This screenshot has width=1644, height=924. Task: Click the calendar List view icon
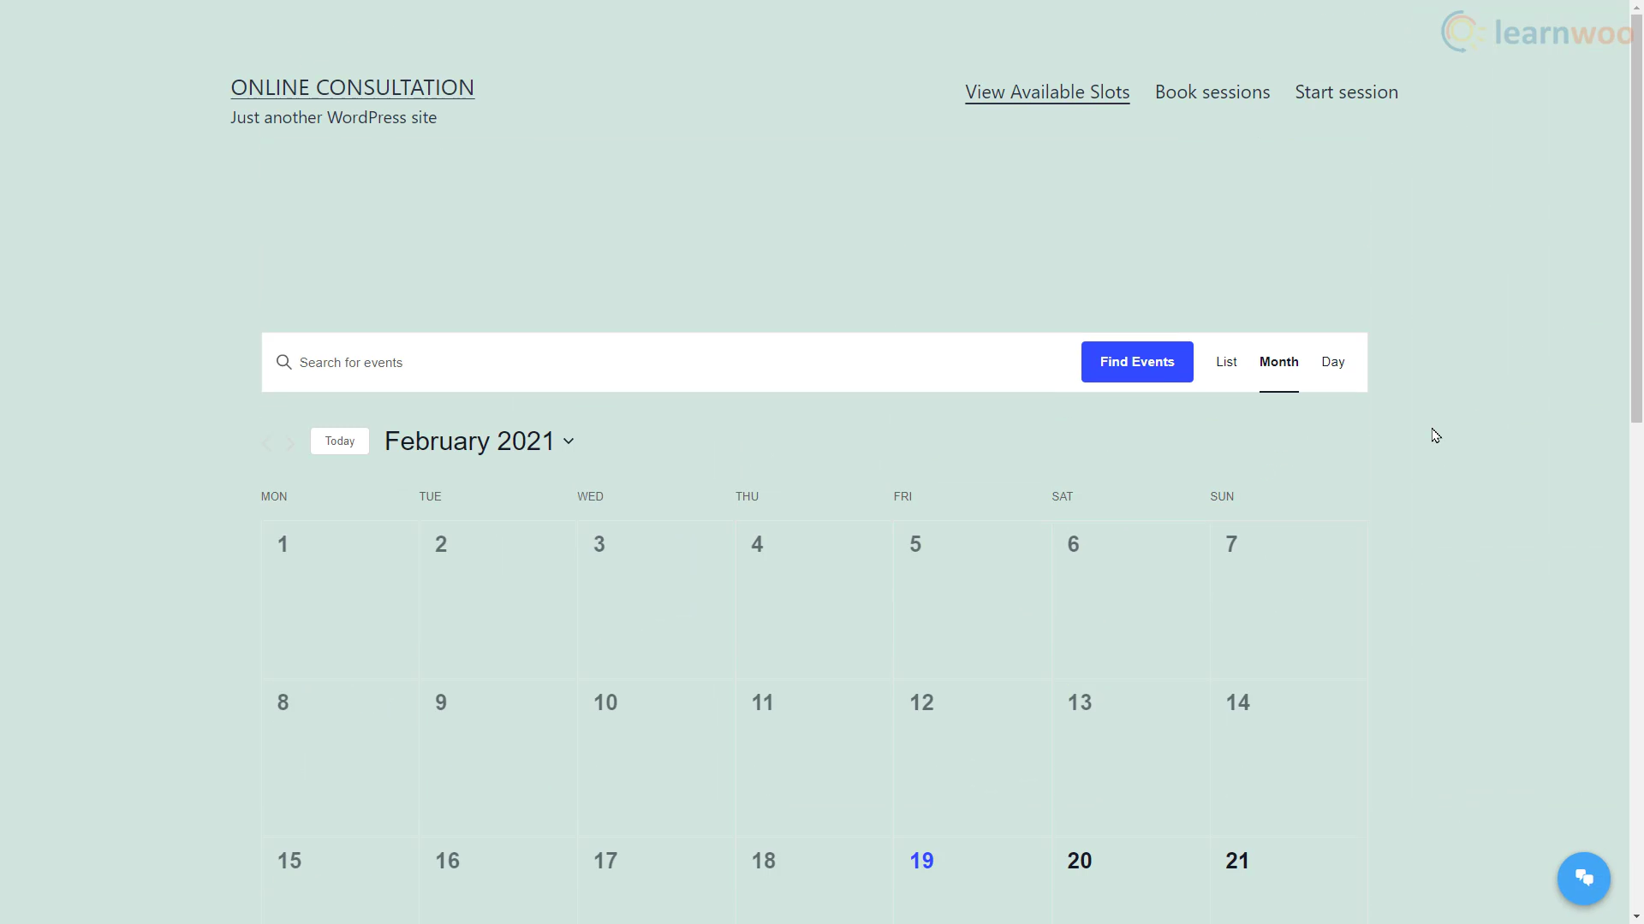pyautogui.click(x=1226, y=361)
